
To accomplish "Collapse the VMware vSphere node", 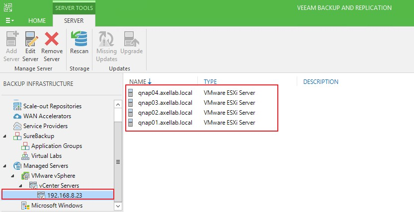I will [x=13, y=176].
